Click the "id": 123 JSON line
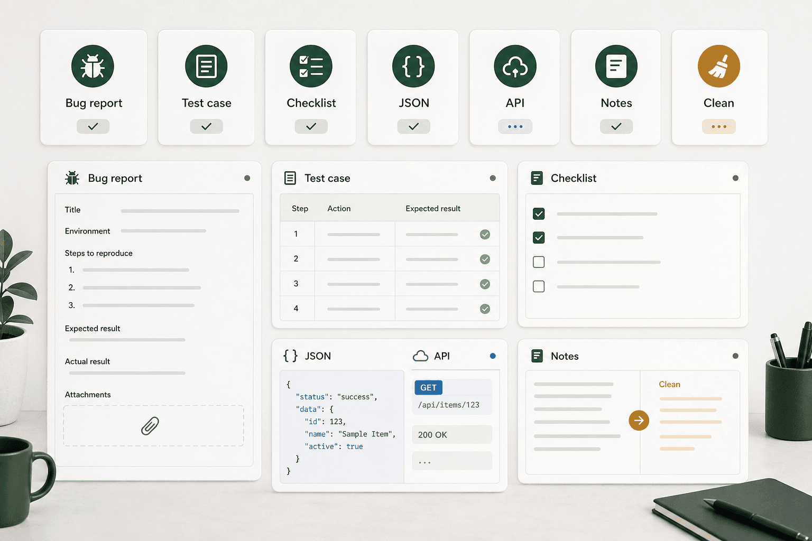Image resolution: width=812 pixels, height=541 pixels. (x=325, y=422)
